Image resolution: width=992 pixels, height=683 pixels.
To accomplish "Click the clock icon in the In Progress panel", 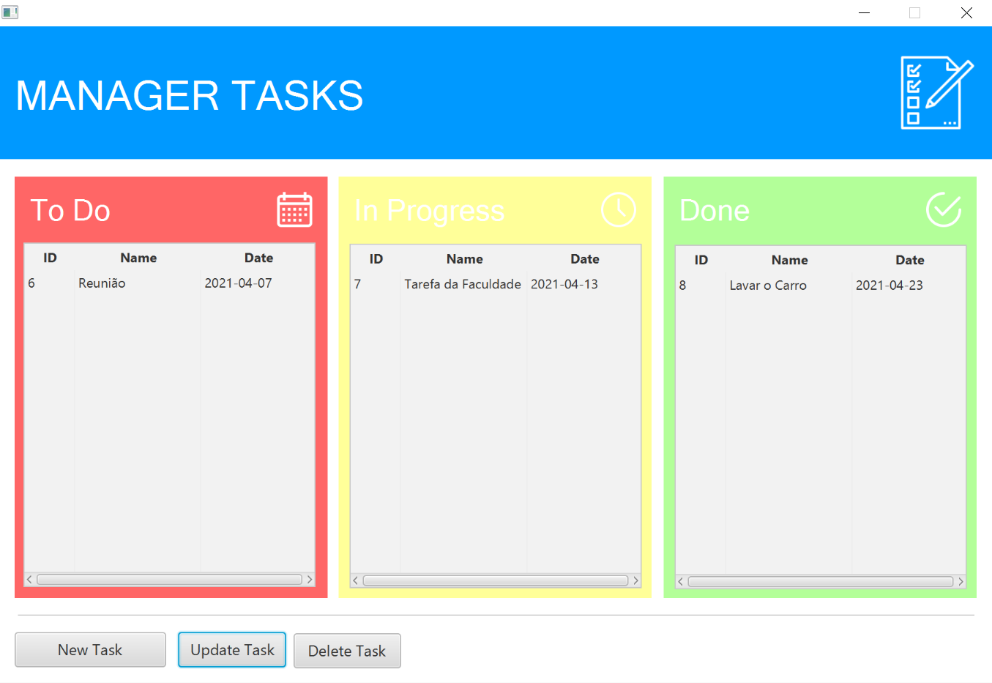I will pyautogui.click(x=619, y=209).
